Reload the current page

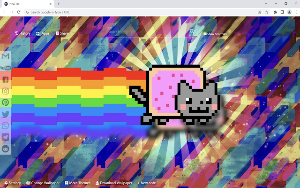pos(19,12)
